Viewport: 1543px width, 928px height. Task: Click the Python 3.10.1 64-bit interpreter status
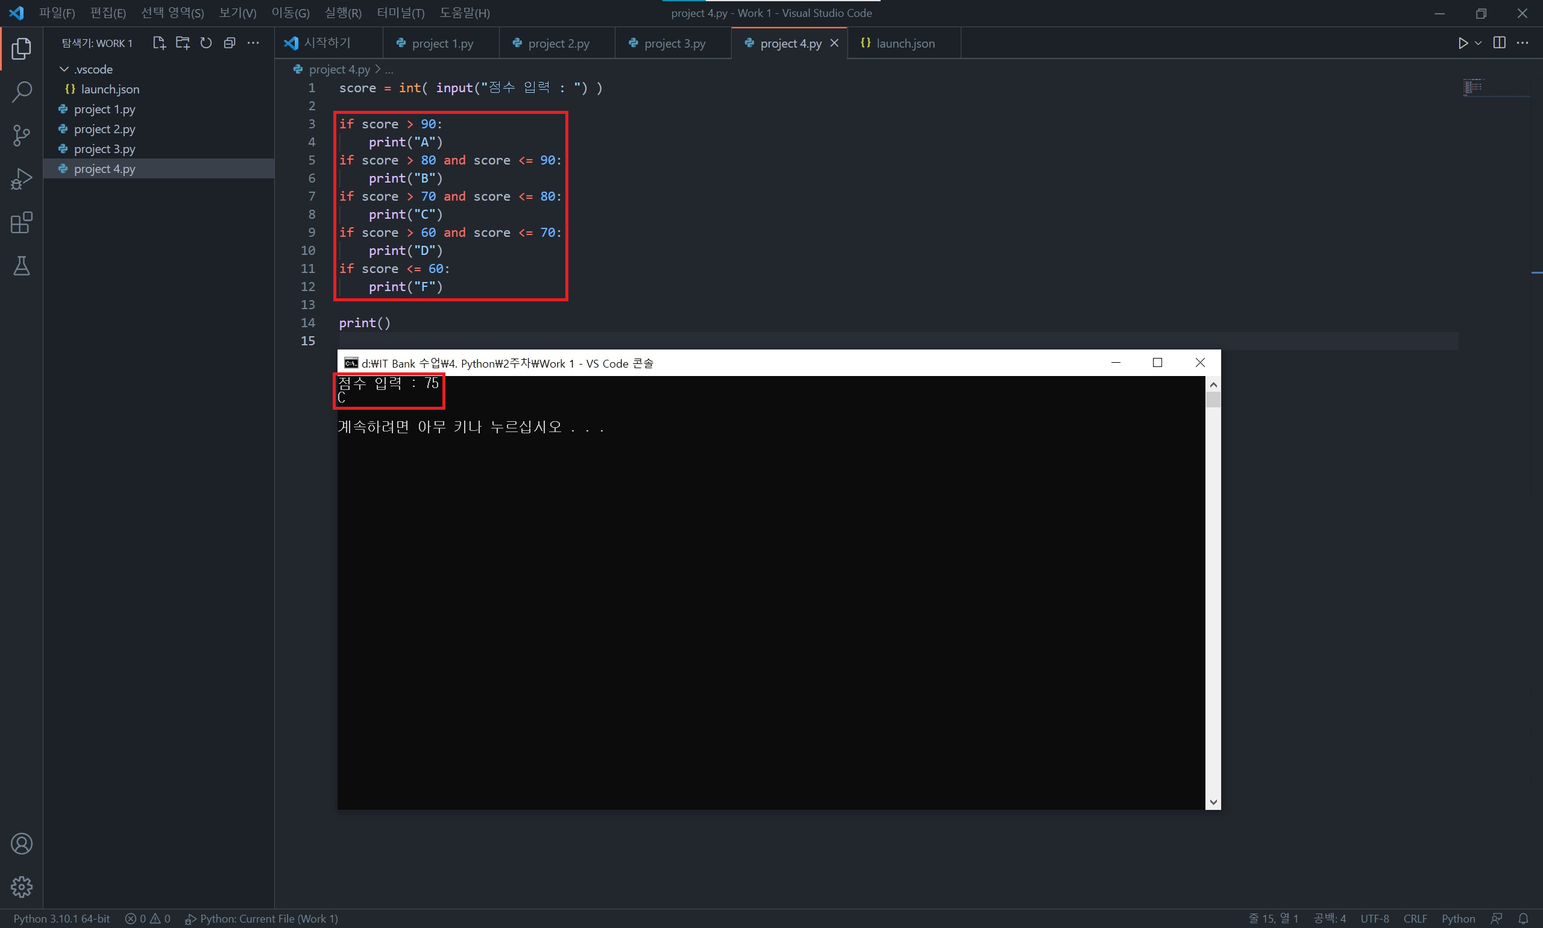pyautogui.click(x=62, y=918)
